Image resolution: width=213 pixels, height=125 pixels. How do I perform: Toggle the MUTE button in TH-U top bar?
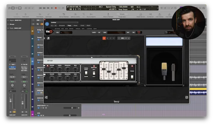[128, 32]
